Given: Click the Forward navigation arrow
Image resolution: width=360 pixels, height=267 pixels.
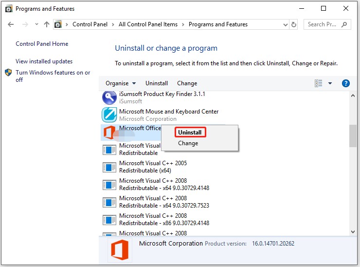Looking at the screenshot, I should click(x=25, y=24).
